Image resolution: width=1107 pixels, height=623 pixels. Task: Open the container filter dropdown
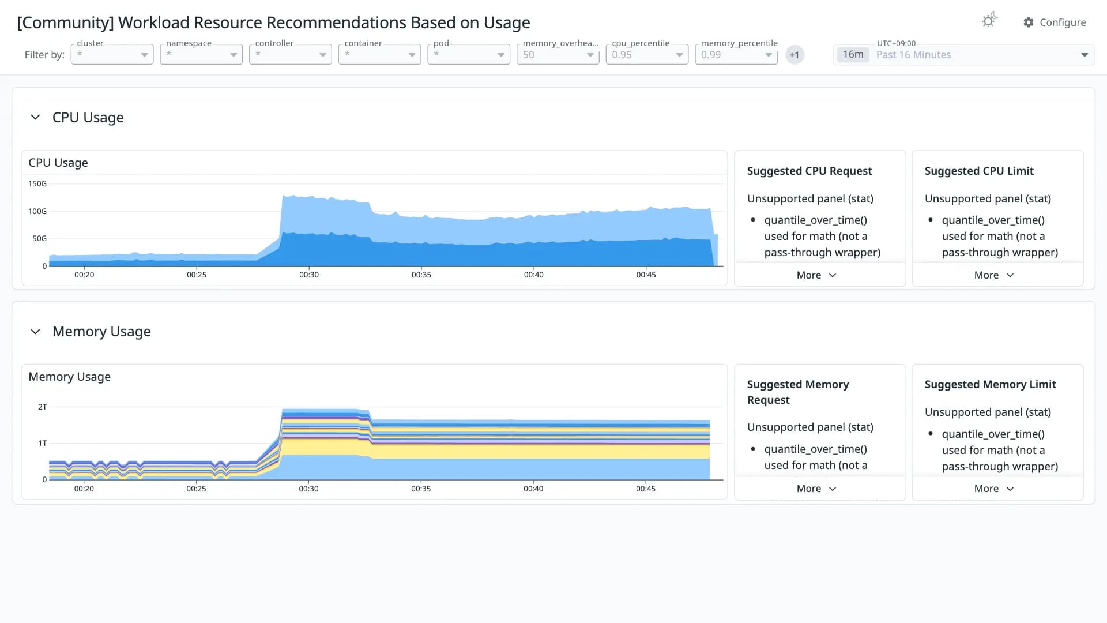coord(379,55)
